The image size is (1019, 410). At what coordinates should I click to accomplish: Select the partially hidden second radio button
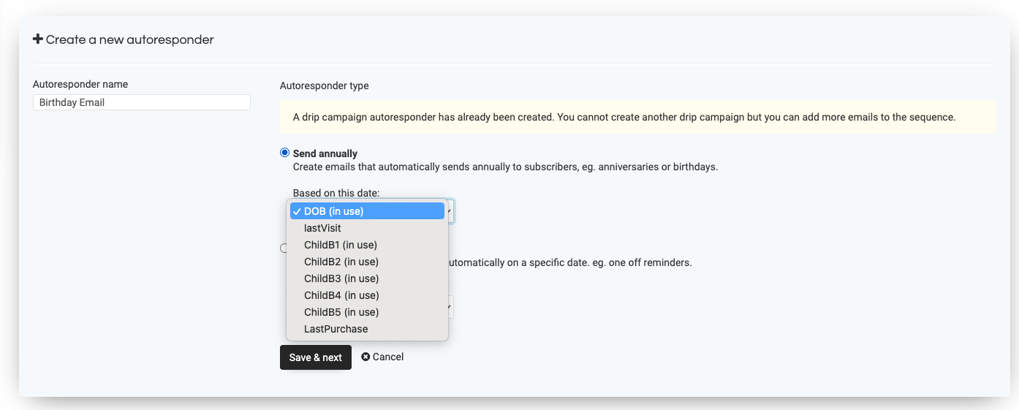pyautogui.click(x=282, y=248)
